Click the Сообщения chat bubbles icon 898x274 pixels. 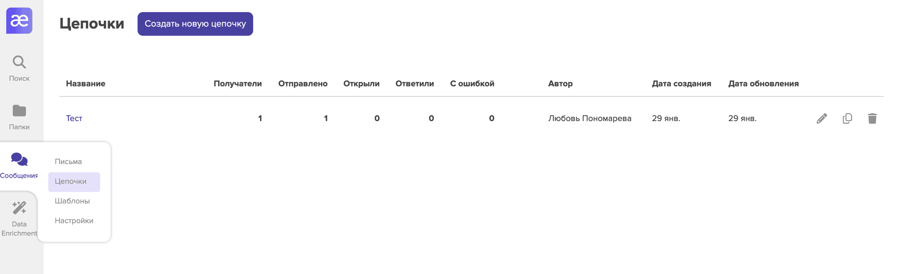tap(19, 159)
